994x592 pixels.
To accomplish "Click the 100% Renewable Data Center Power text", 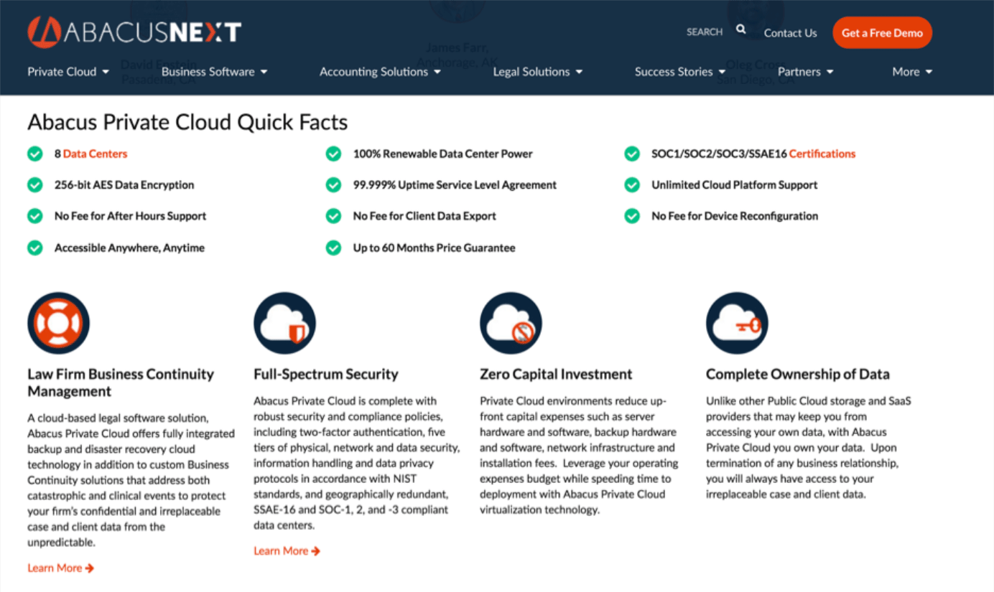I will pos(443,154).
